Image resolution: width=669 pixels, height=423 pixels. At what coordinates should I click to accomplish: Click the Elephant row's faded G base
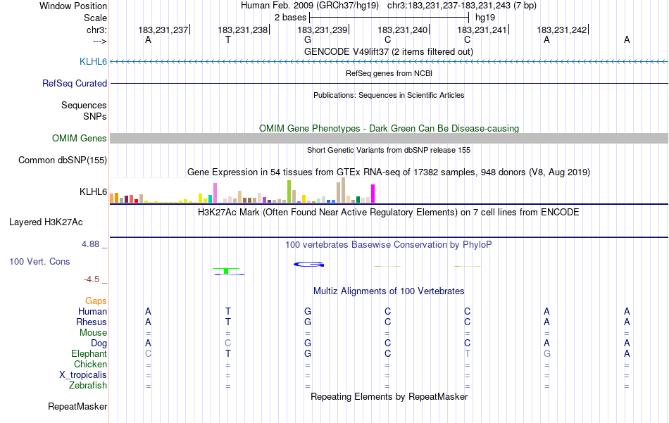point(547,353)
